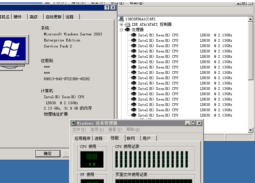Click the "Service Pack 2" text
This screenshot has height=183, width=255.
[x=58, y=46]
